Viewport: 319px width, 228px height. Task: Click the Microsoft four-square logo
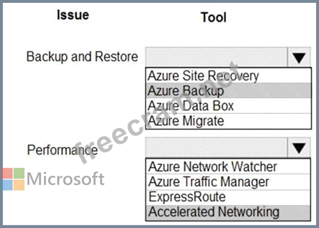pos(13,179)
